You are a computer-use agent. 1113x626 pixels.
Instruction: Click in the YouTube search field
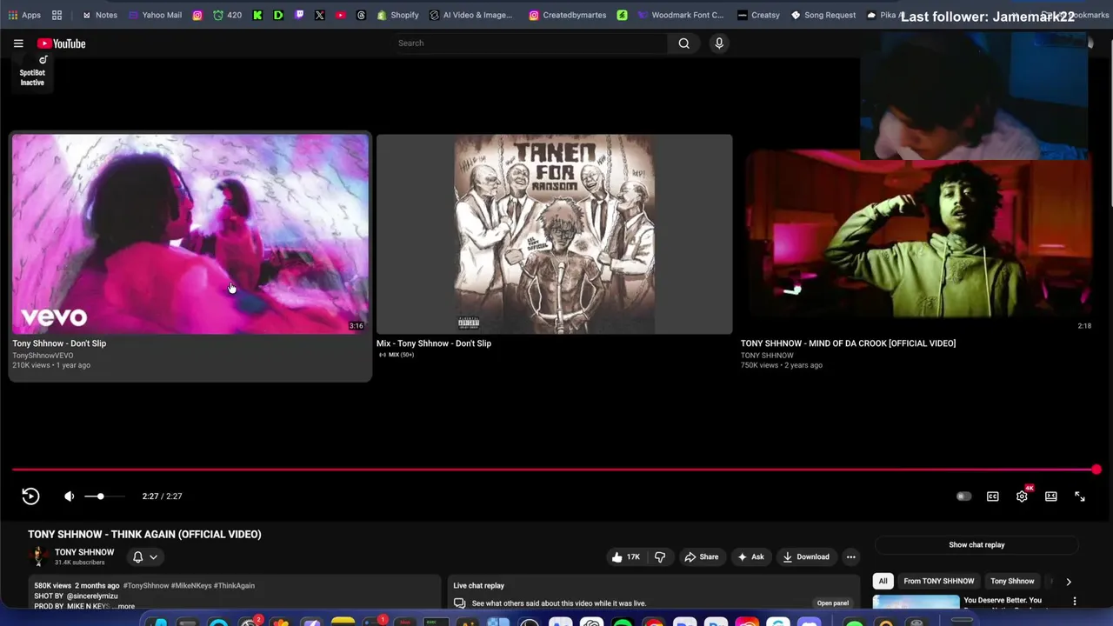(x=530, y=43)
